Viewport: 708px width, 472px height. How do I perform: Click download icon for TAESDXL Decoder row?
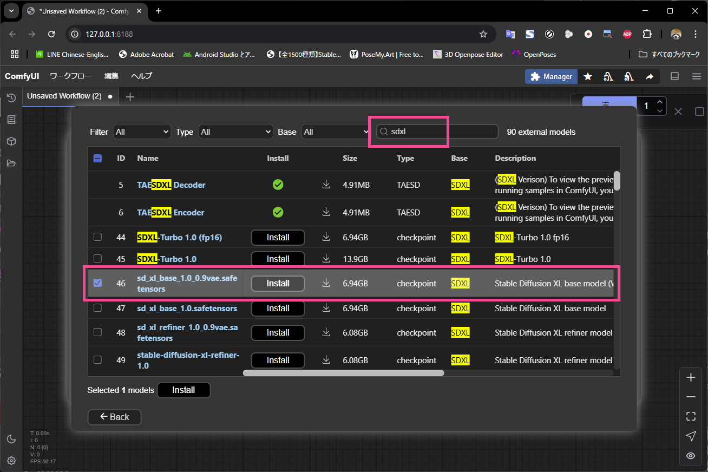click(326, 185)
